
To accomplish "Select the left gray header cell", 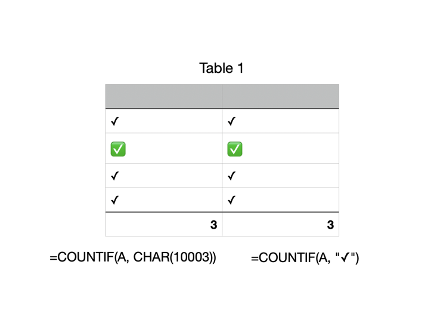I will click(x=163, y=96).
